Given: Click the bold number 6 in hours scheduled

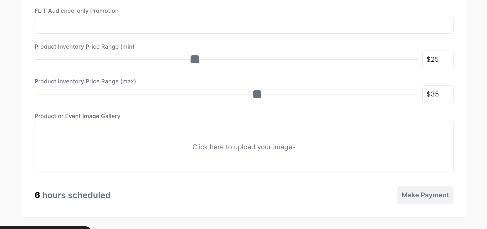Looking at the screenshot, I should (37, 195).
